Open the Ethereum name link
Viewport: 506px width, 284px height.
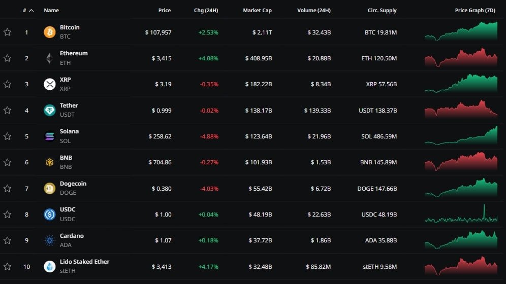pyautogui.click(x=74, y=53)
